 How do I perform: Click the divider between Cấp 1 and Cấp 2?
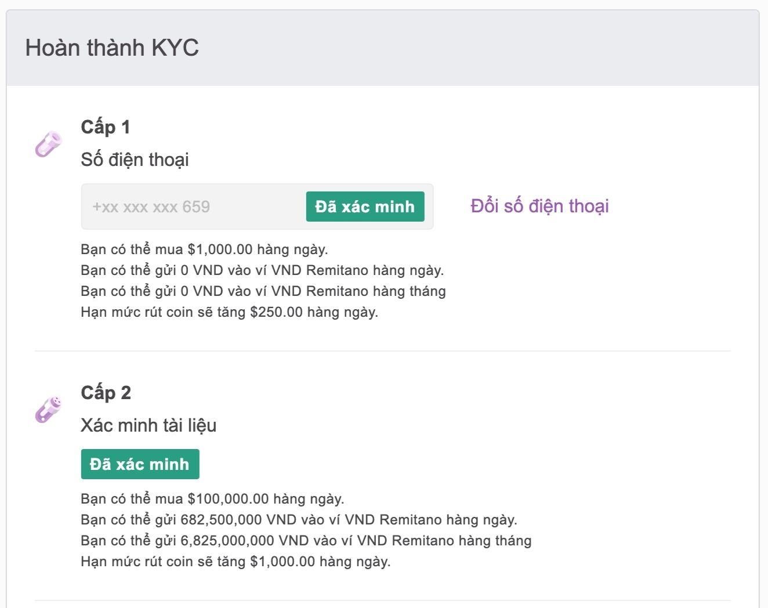383,351
